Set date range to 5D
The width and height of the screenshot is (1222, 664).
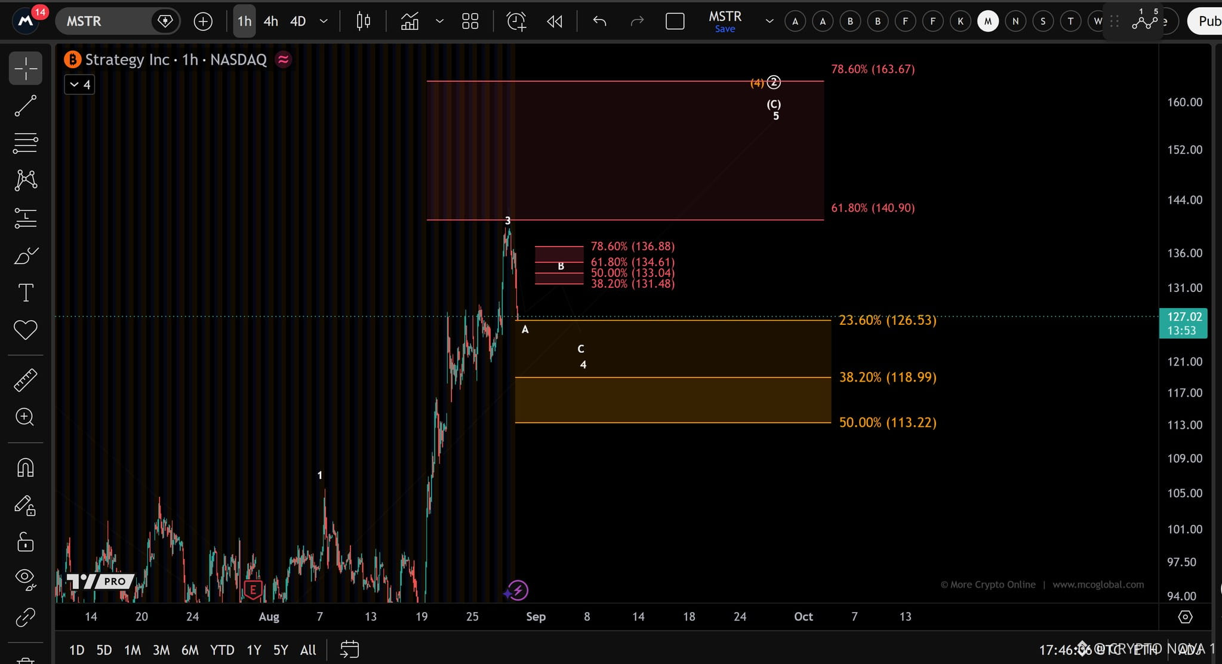[104, 650]
